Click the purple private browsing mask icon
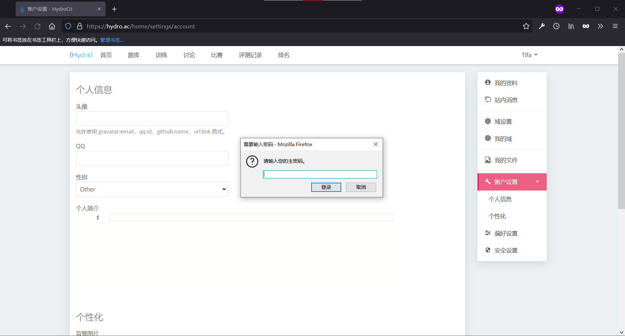This screenshot has height=336, width=625. [x=559, y=9]
